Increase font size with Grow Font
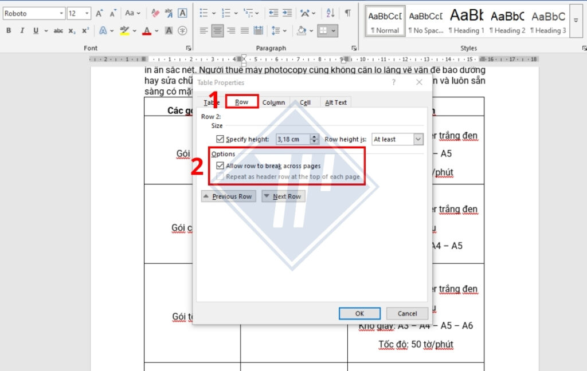This screenshot has height=371, width=587. point(99,14)
